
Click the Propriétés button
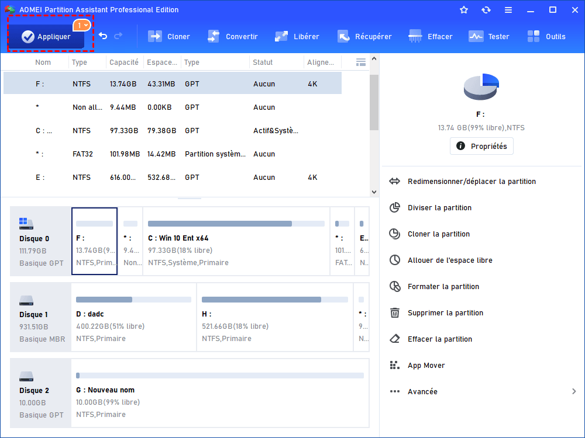tap(481, 146)
